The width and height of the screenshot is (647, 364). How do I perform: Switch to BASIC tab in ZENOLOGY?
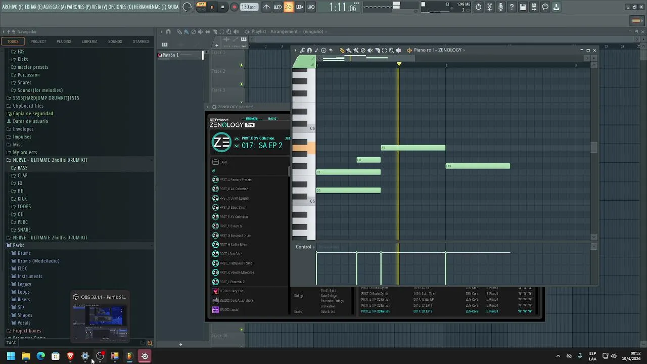(272, 118)
